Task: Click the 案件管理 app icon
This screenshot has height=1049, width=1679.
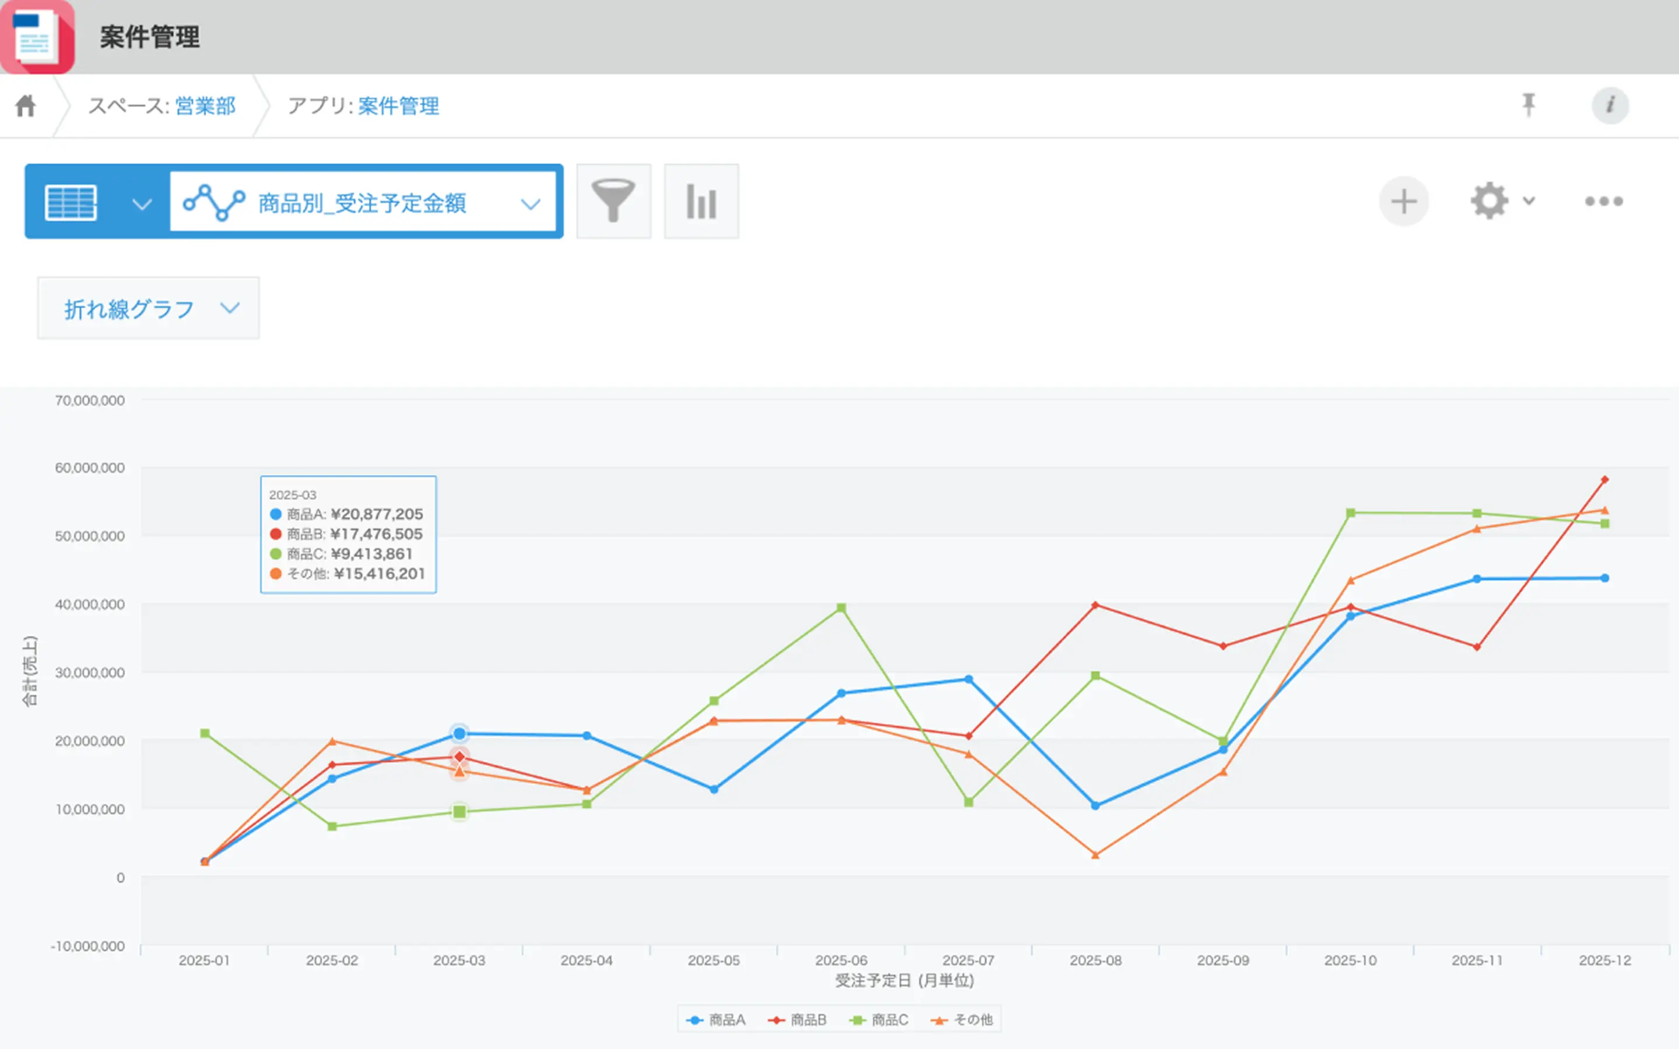Action: click(x=37, y=37)
